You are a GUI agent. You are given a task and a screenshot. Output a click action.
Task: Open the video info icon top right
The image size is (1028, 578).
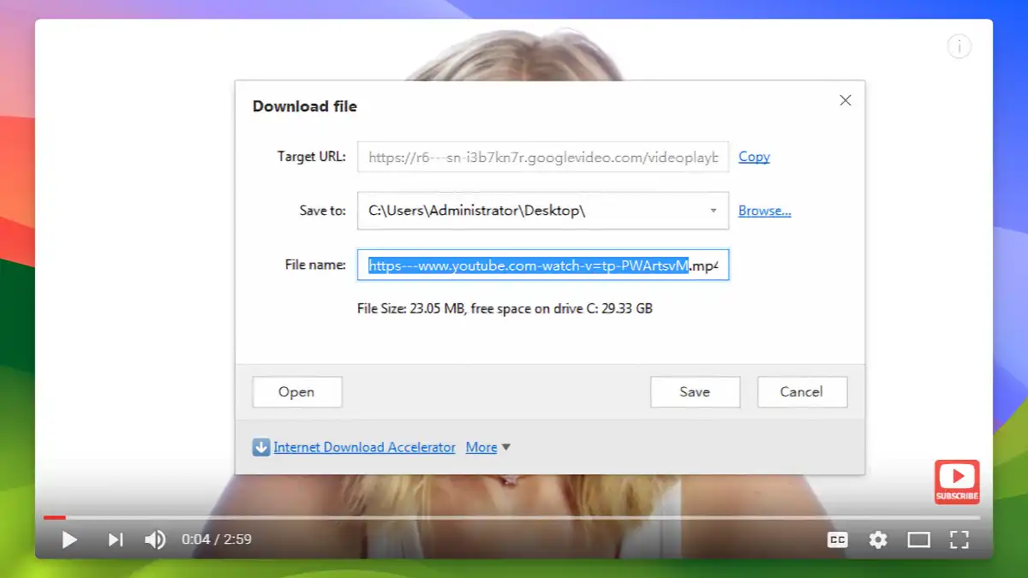tap(959, 46)
